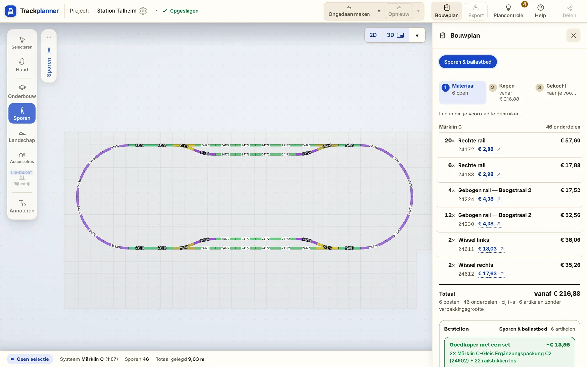The height and width of the screenshot is (367, 587).
Task: Click Geen selectie status indicator
Action: (30, 359)
